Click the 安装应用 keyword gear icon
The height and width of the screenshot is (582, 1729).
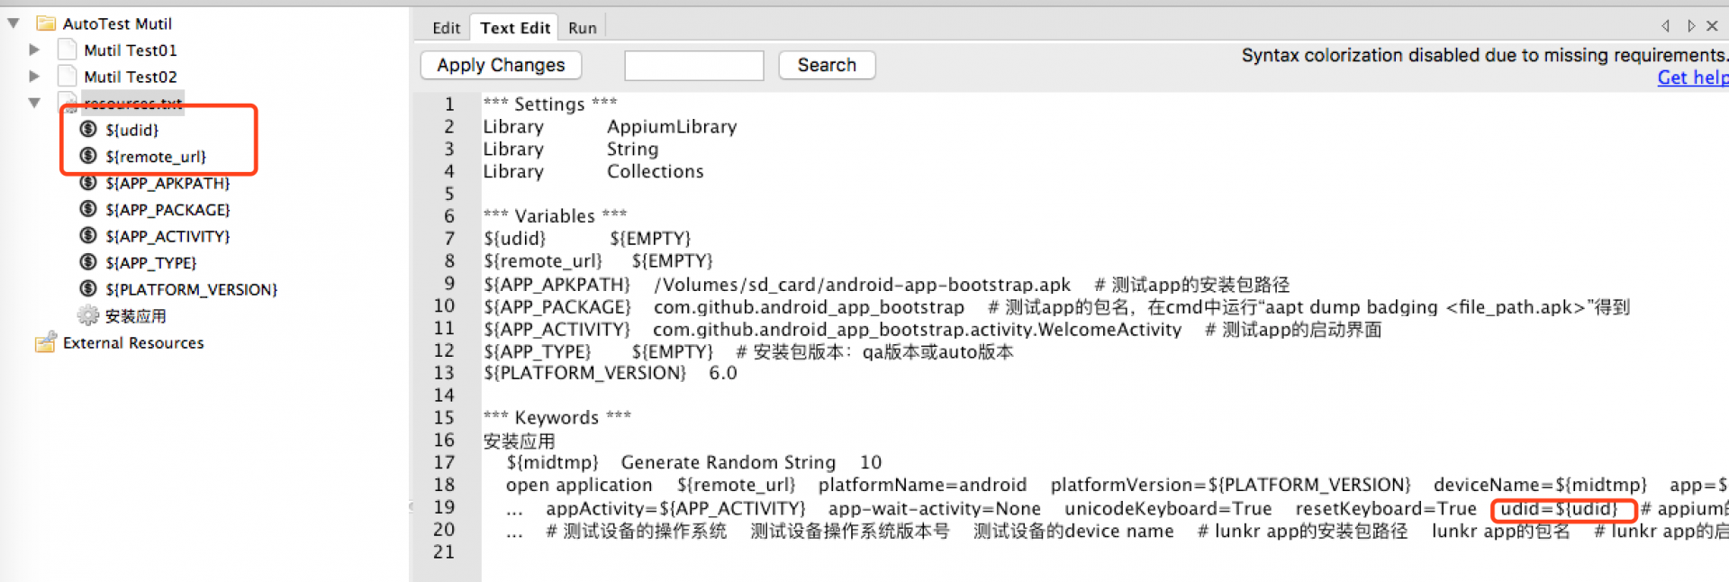[x=88, y=315]
